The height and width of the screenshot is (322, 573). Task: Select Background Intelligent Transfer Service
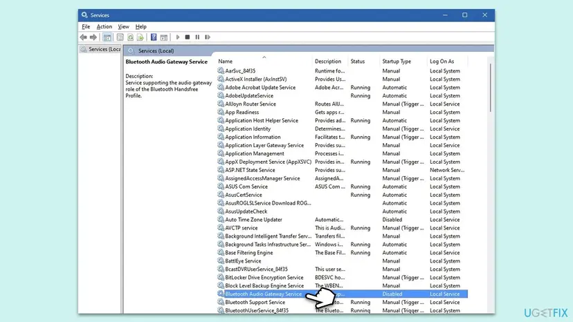pyautogui.click(x=342, y=236)
